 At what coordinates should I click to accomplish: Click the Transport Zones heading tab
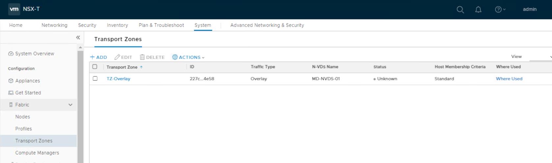click(118, 39)
